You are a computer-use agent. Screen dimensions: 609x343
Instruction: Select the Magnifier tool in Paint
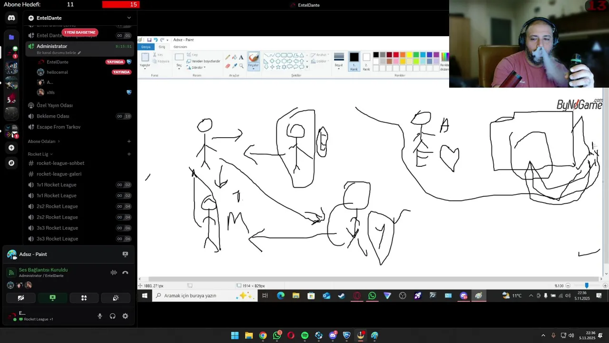(x=241, y=66)
